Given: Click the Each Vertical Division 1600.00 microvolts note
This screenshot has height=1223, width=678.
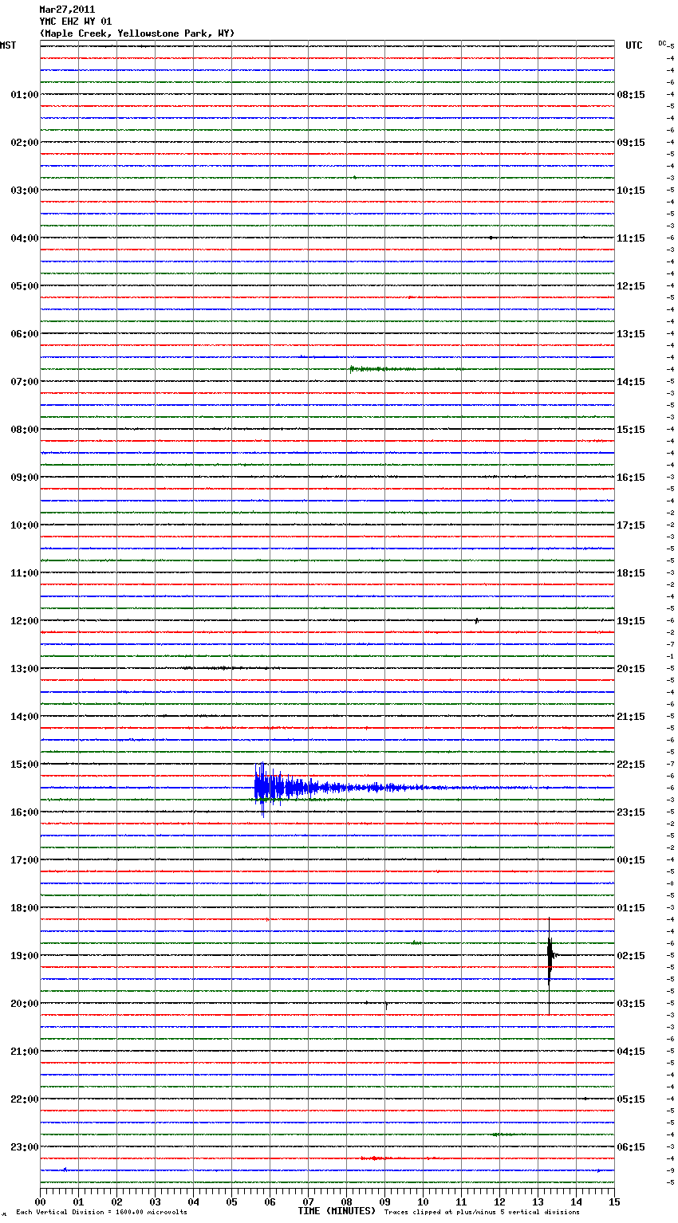Looking at the screenshot, I should 101,1213.
